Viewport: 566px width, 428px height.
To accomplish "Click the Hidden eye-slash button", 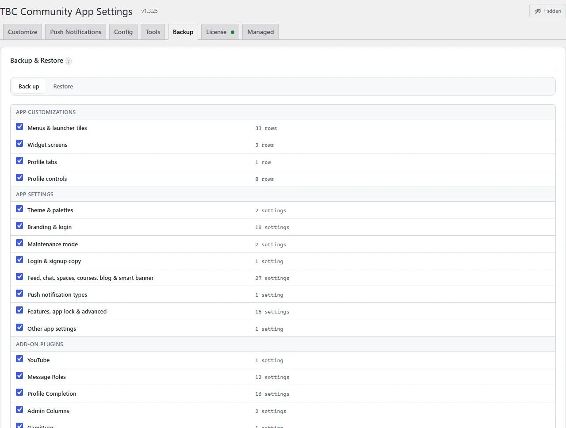I will pos(547,11).
